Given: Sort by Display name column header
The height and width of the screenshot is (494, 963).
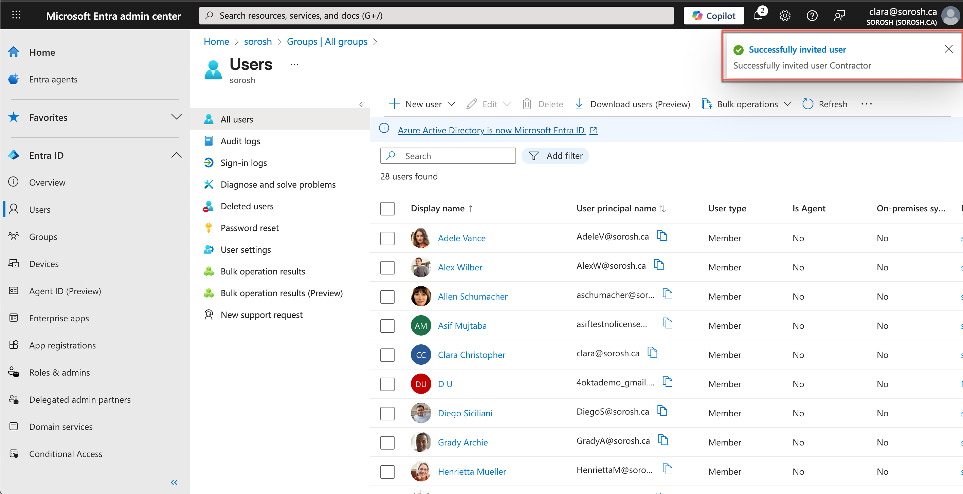Looking at the screenshot, I should [437, 208].
